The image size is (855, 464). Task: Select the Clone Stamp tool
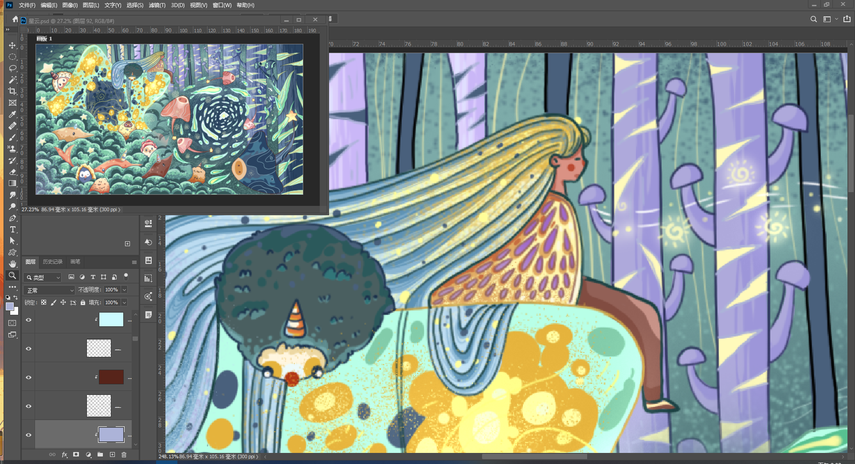point(12,149)
